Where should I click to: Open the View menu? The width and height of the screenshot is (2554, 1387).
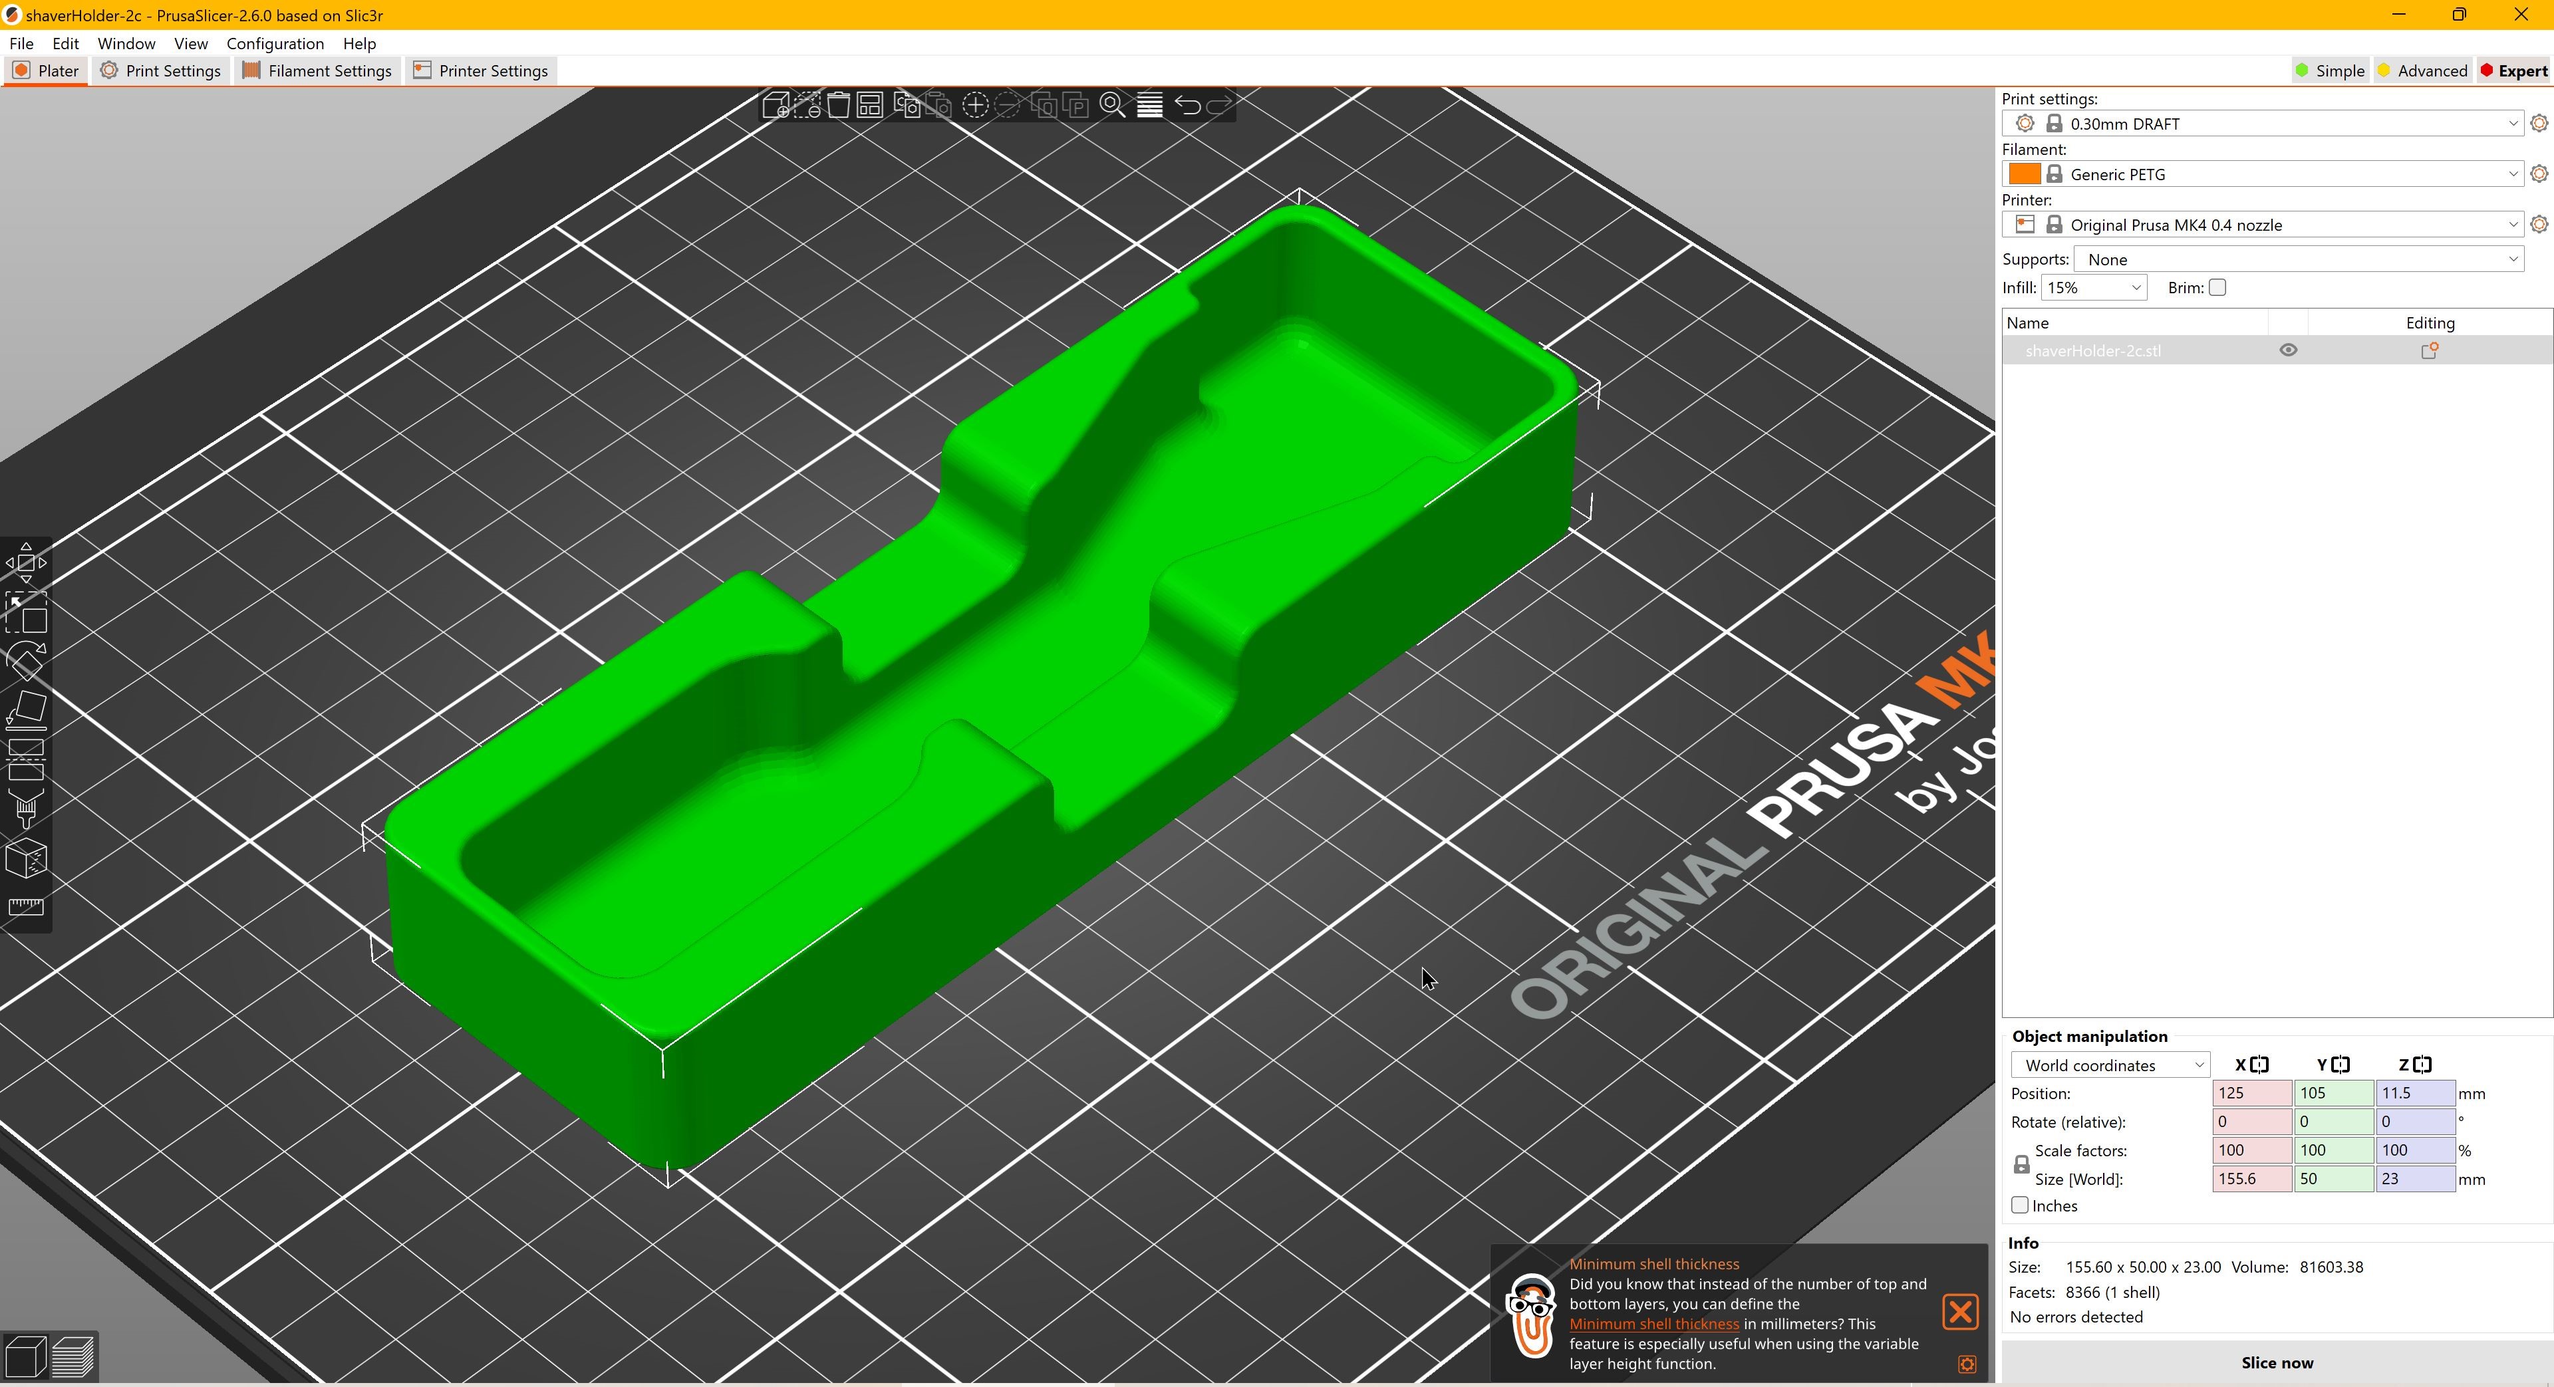[x=190, y=44]
